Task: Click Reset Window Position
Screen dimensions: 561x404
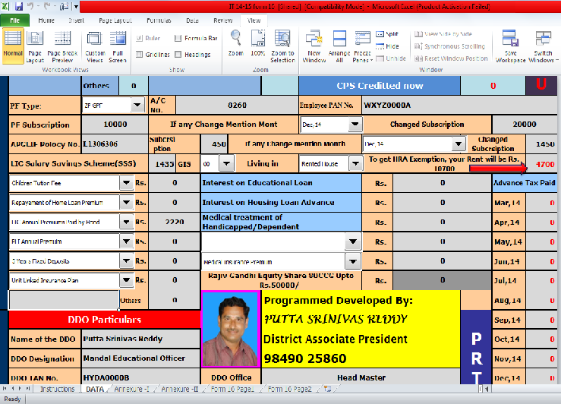Action: coord(451,58)
